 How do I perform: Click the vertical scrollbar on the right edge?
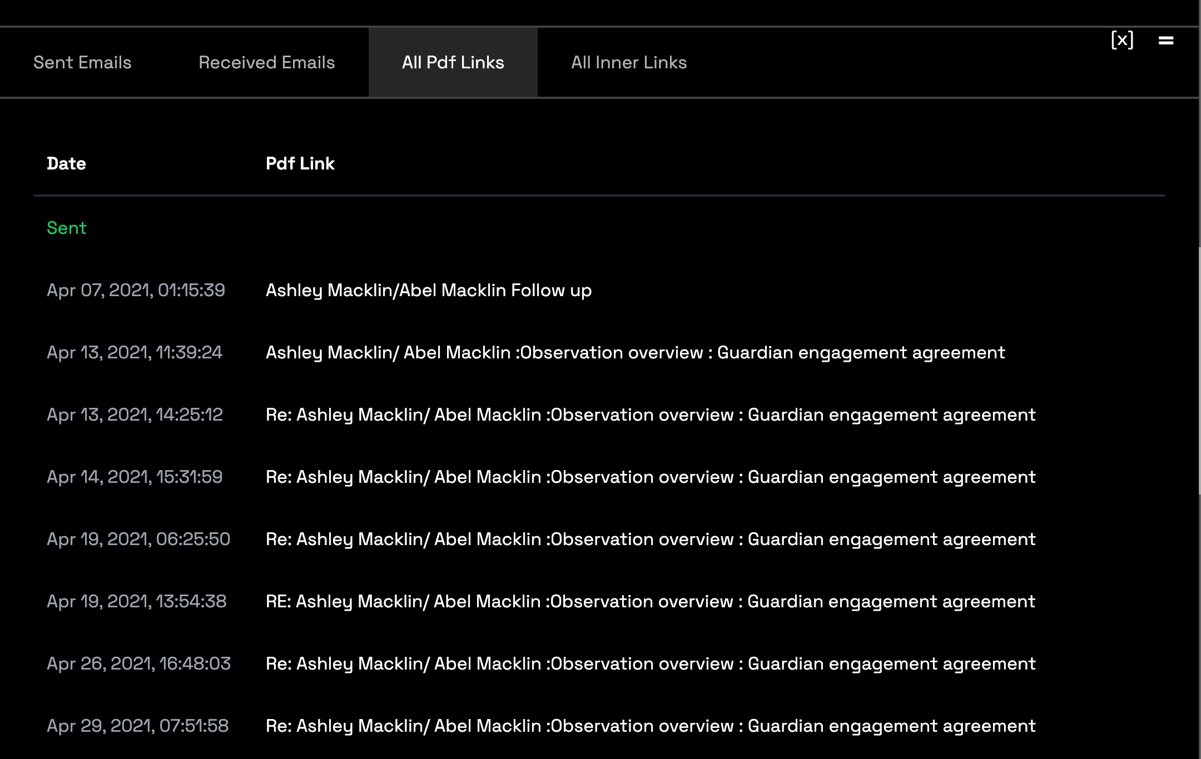(x=1199, y=370)
